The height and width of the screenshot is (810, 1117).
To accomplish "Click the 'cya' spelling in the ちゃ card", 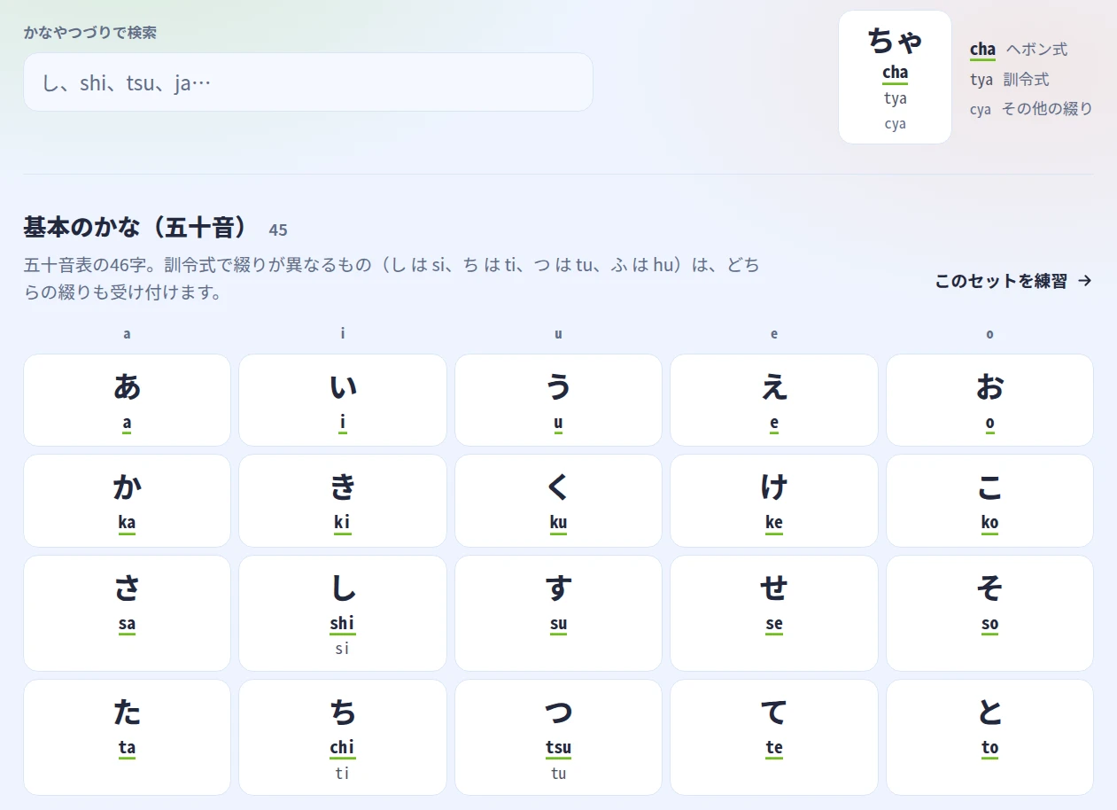I will [x=895, y=124].
